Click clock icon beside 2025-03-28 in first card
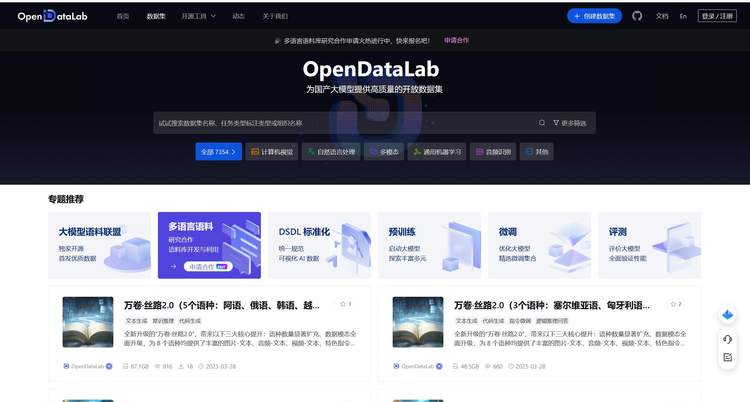The height and width of the screenshot is (402, 750). click(x=201, y=366)
